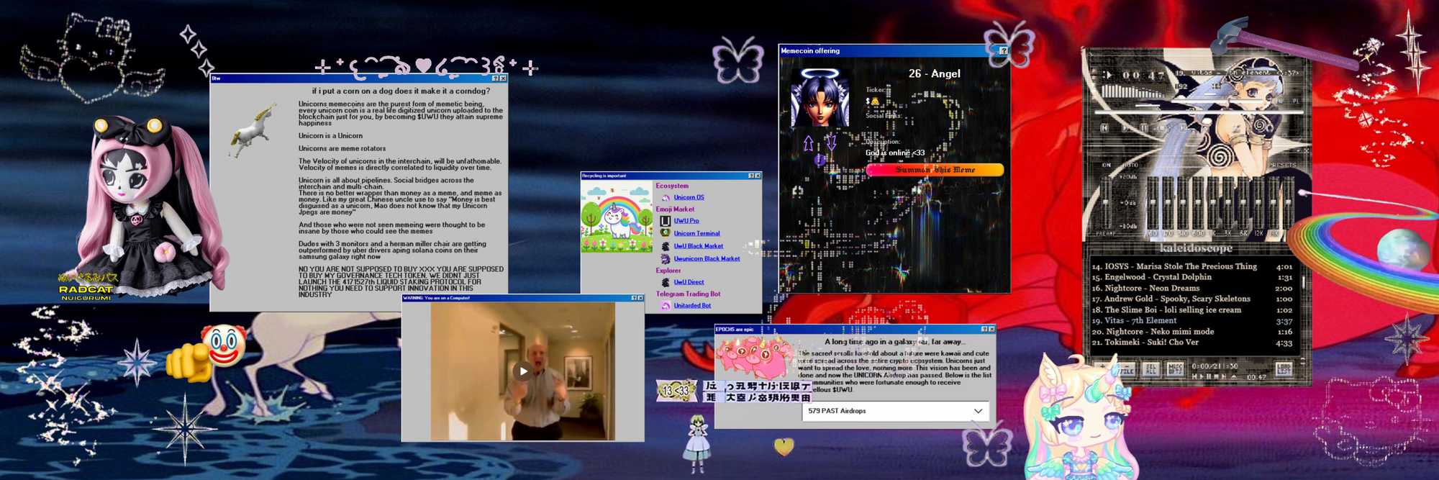Select track 15 Engelwood Crystal Dolphin
The height and width of the screenshot is (480, 1439).
click(1158, 277)
